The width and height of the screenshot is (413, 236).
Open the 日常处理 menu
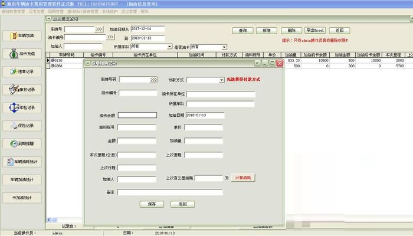(x=37, y=11)
